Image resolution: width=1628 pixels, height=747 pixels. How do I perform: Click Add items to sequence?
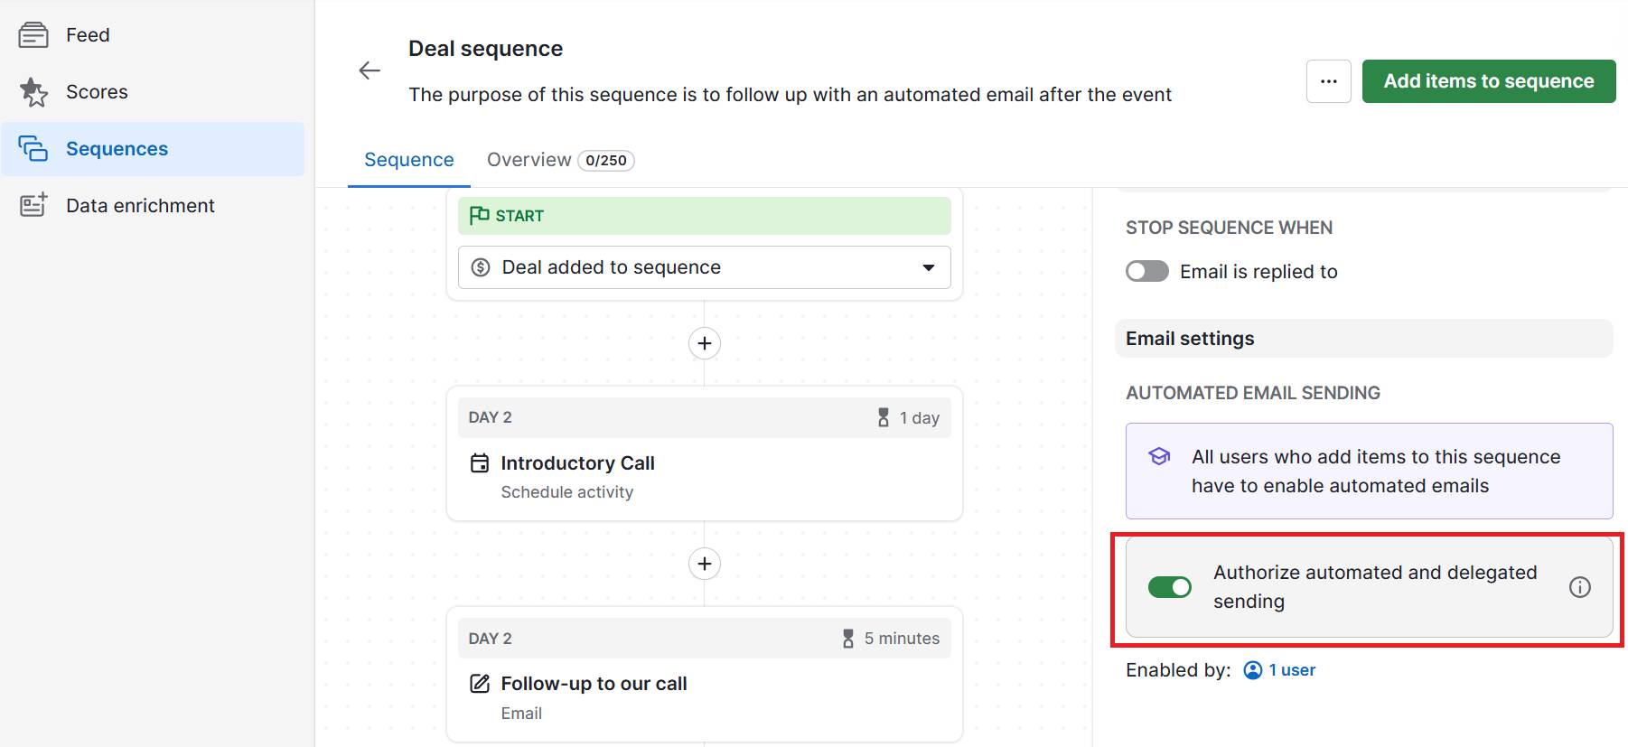1487,80
